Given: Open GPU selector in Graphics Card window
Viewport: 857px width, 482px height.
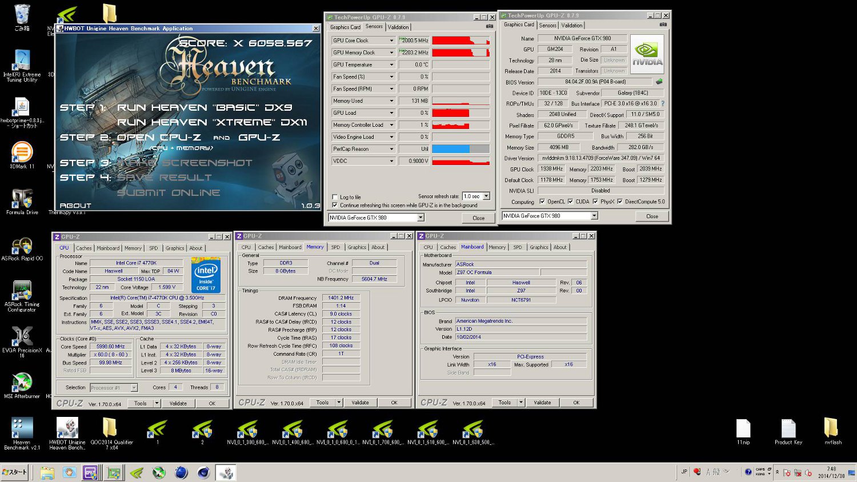Looking at the screenshot, I should tap(594, 216).
